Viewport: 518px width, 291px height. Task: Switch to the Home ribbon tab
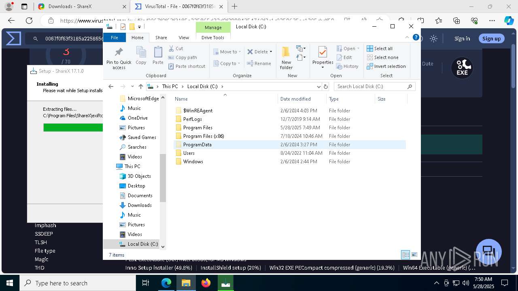pos(137,38)
